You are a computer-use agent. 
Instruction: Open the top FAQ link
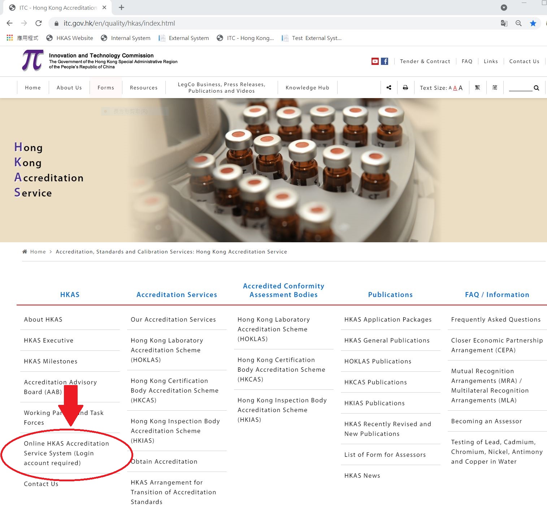tap(467, 61)
